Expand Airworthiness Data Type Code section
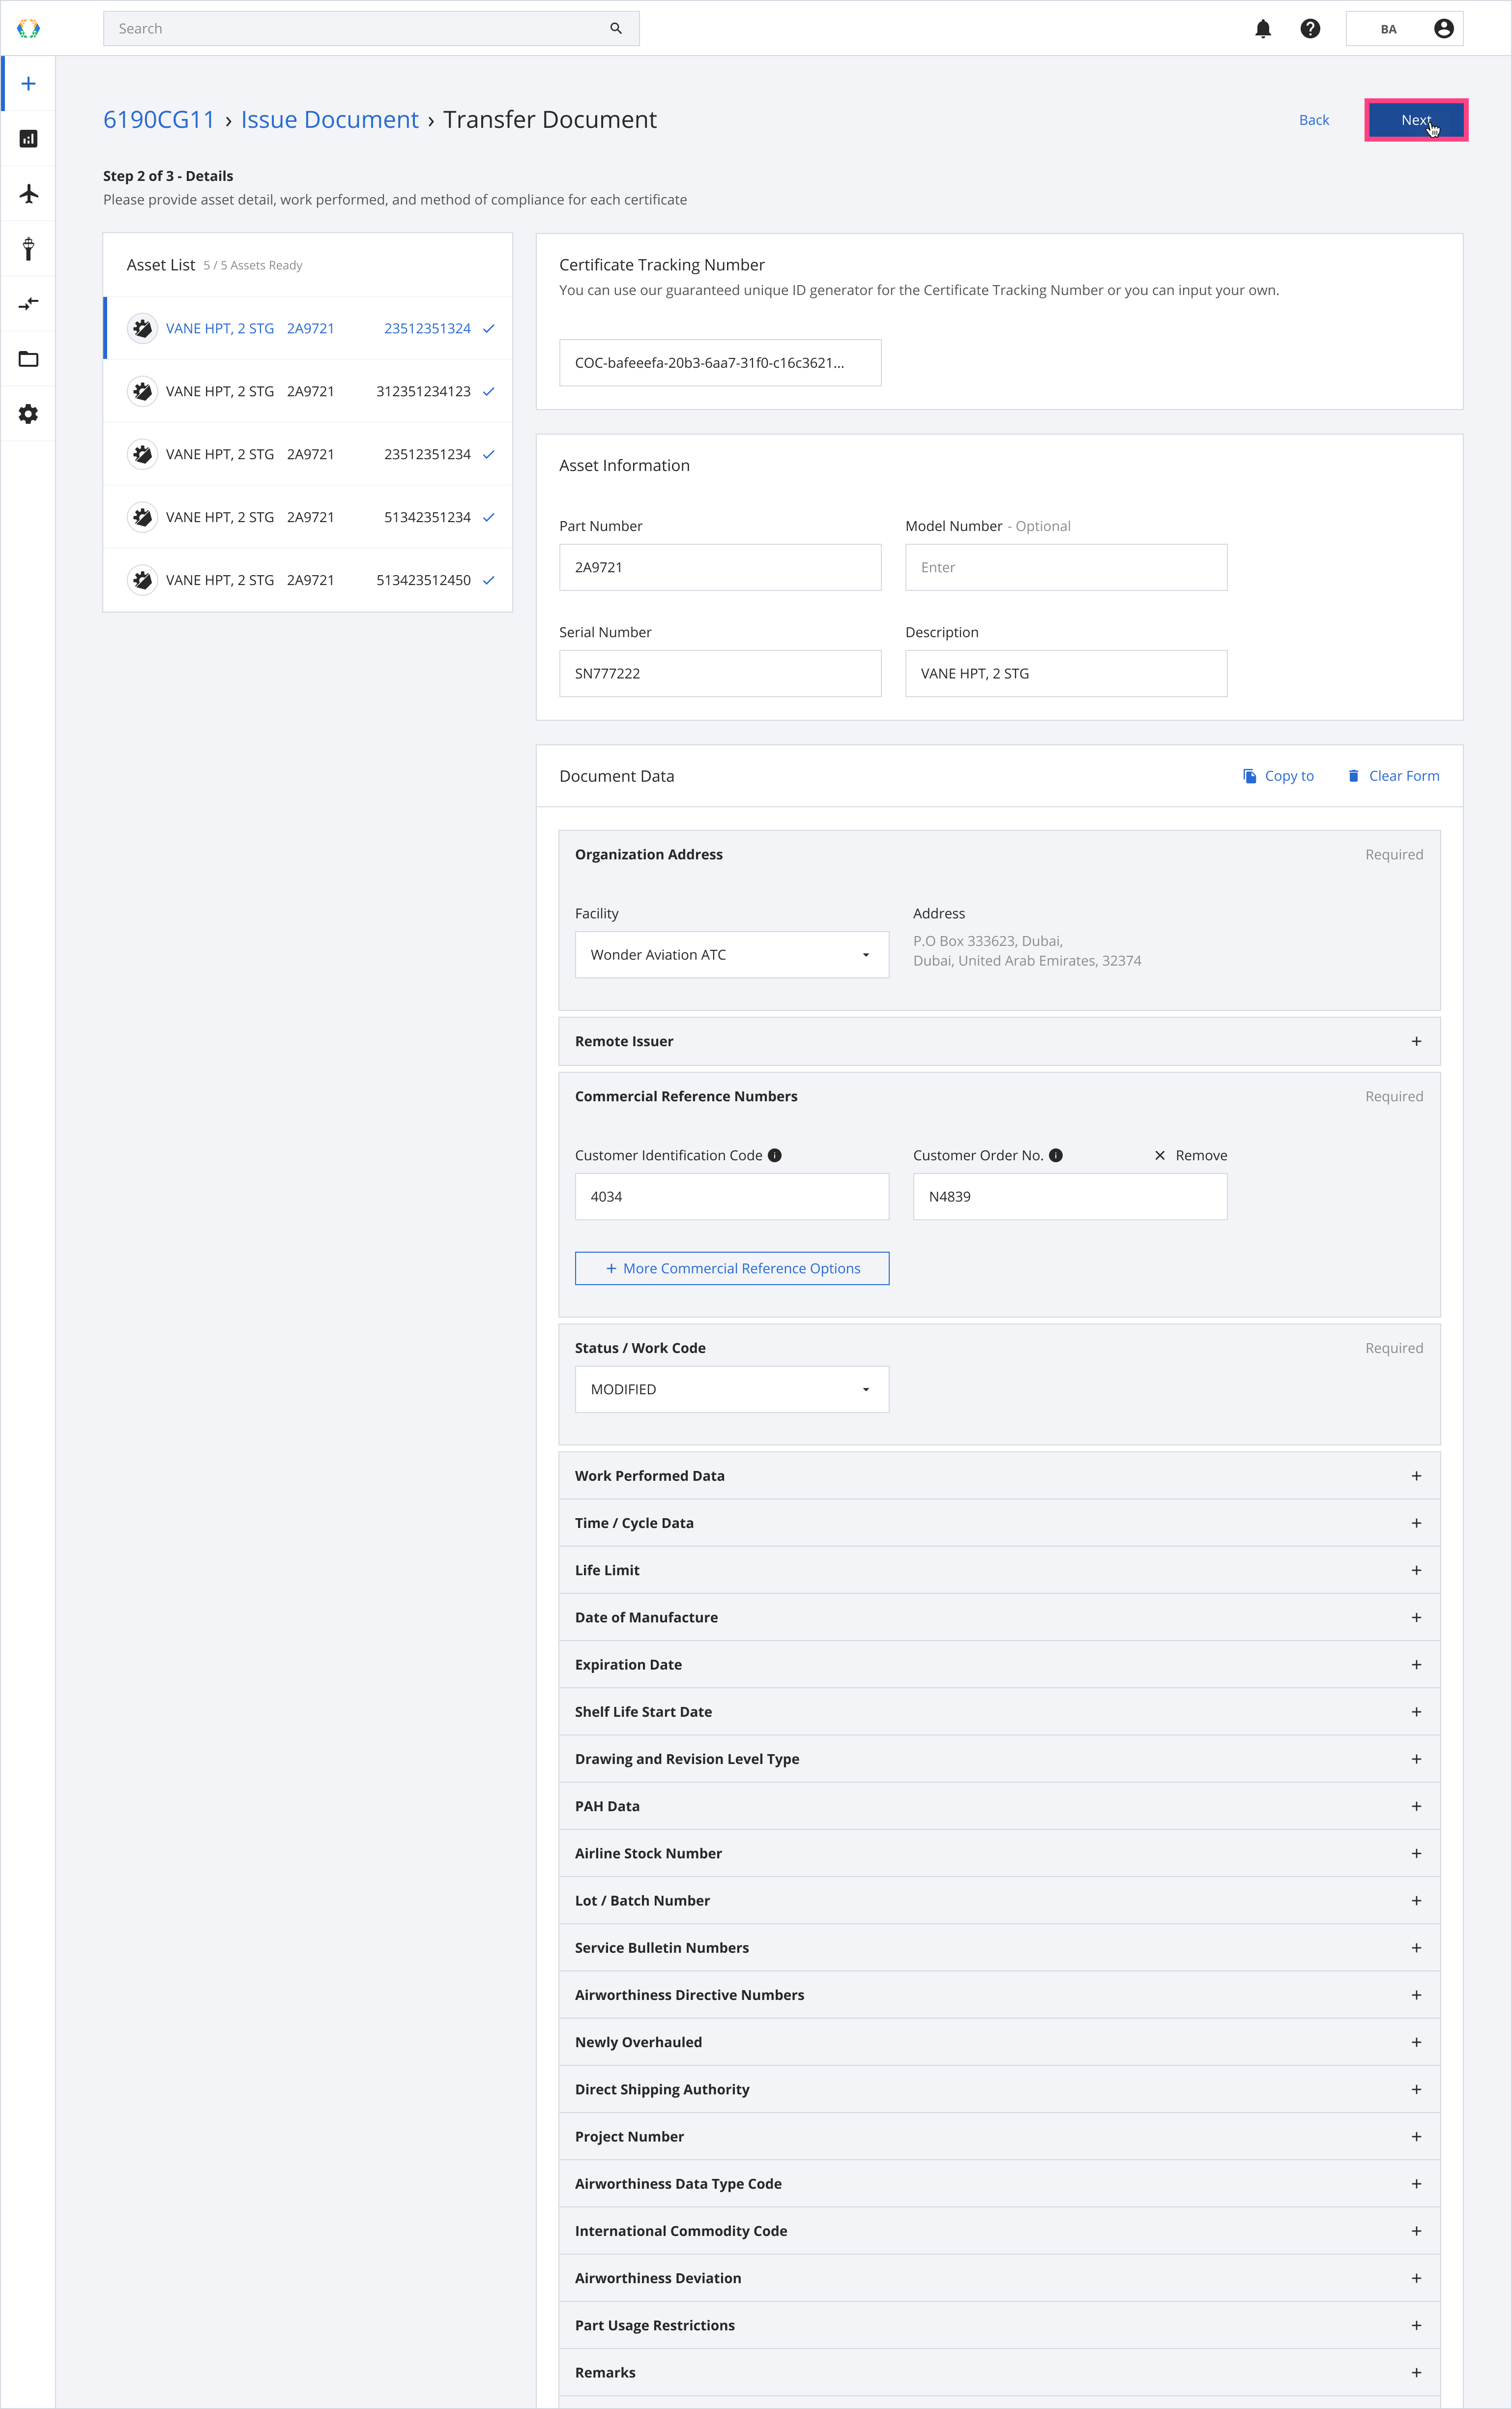Image resolution: width=1512 pixels, height=2409 pixels. (999, 2184)
